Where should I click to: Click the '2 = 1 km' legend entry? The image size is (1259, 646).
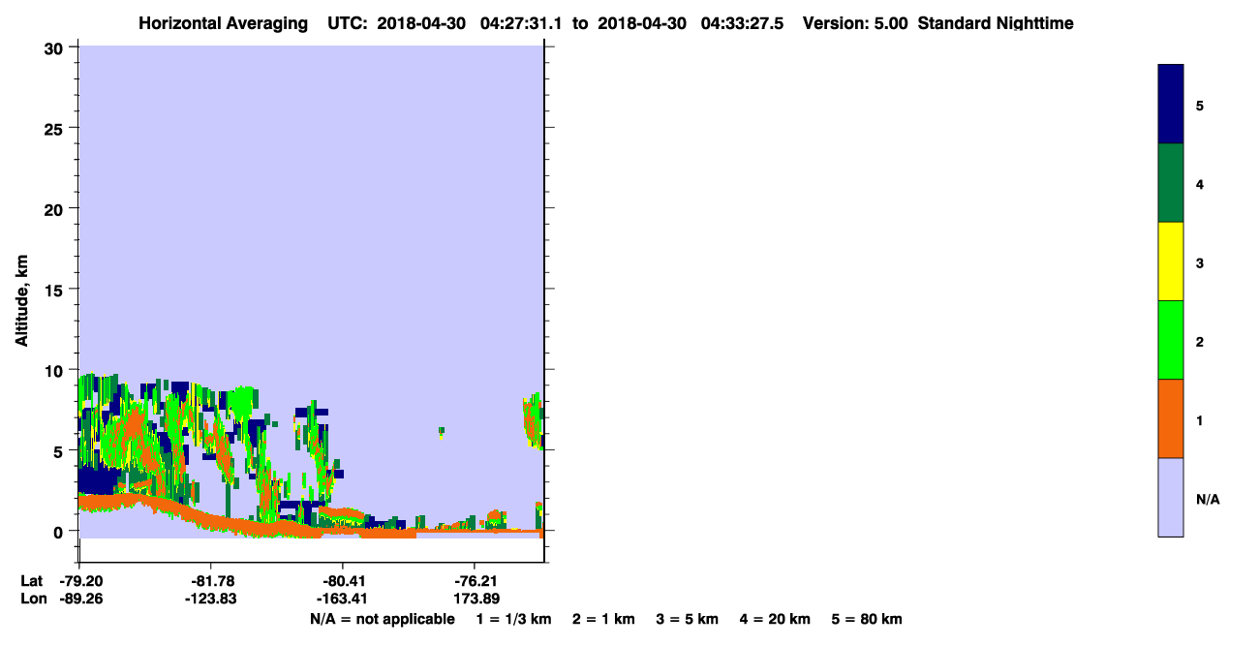tap(603, 619)
